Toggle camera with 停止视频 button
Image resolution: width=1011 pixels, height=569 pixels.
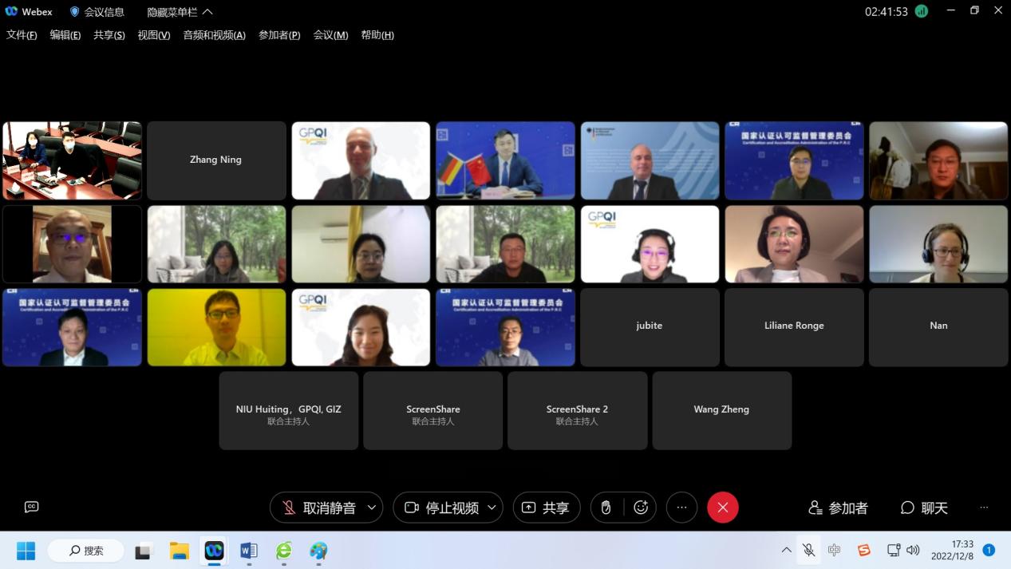pos(442,508)
